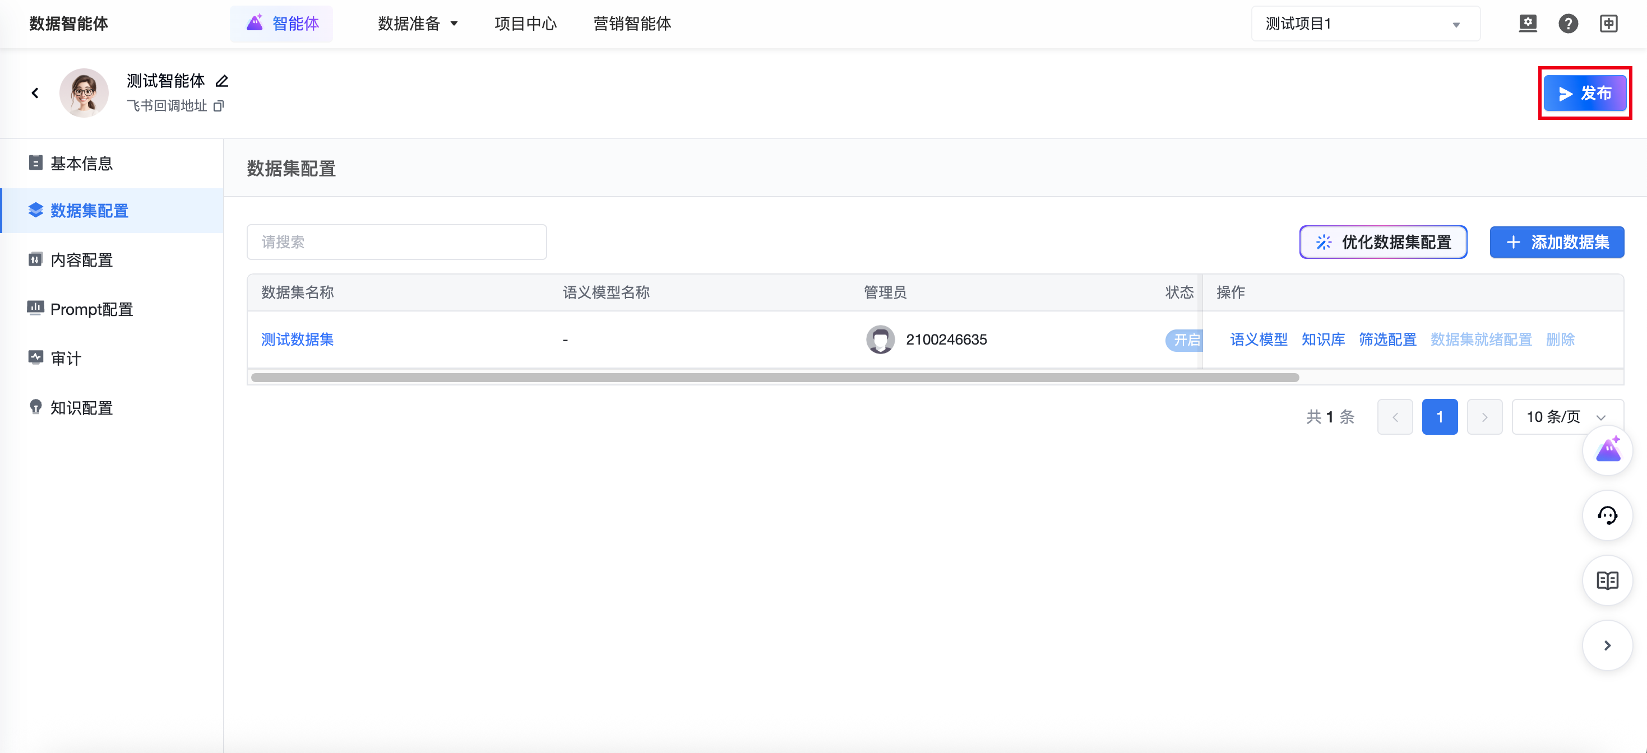Screen dimensions: 1647x753
Task: Toggle the 开启 status switch
Action: coord(1184,340)
